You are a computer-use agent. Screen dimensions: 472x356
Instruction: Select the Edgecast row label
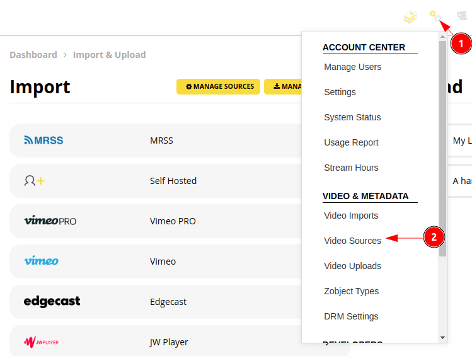168,302
